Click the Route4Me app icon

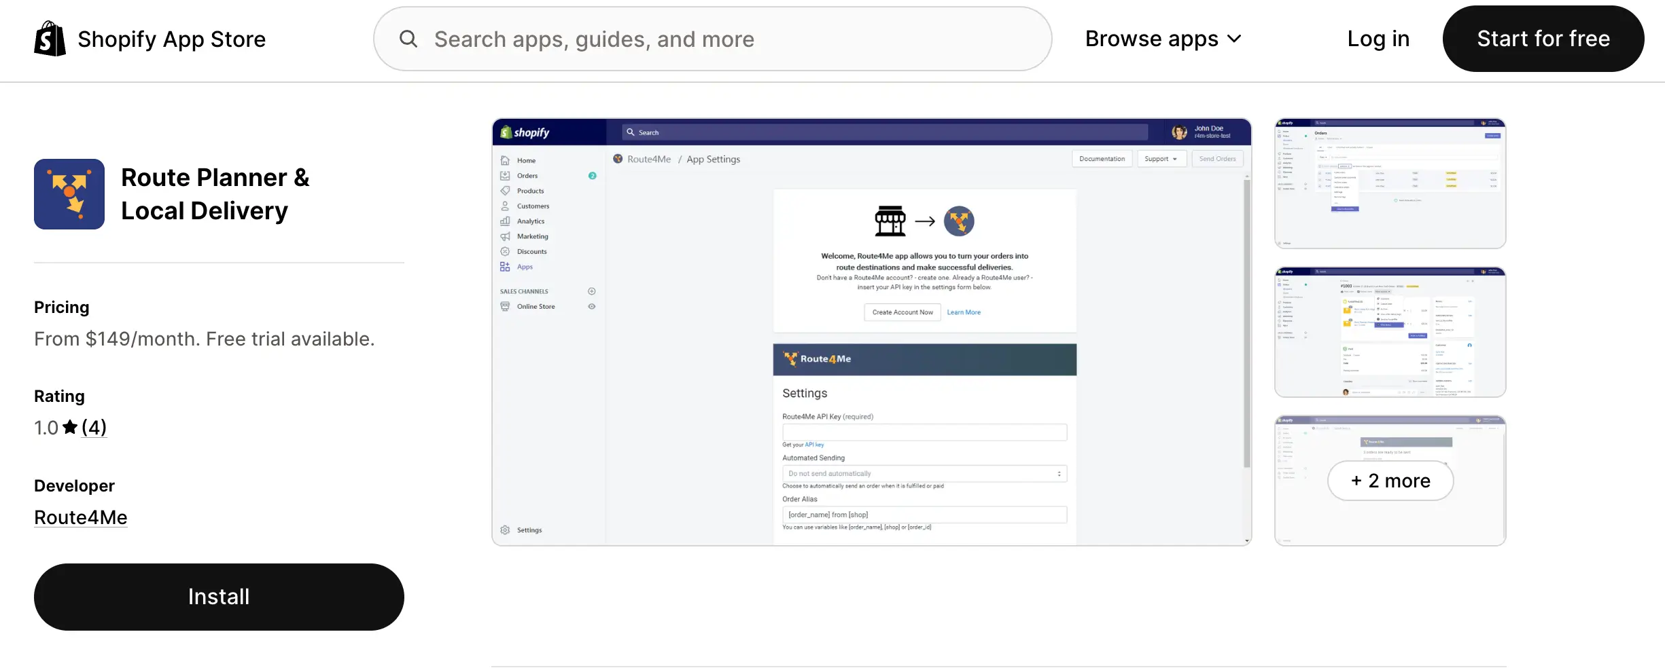coord(69,194)
